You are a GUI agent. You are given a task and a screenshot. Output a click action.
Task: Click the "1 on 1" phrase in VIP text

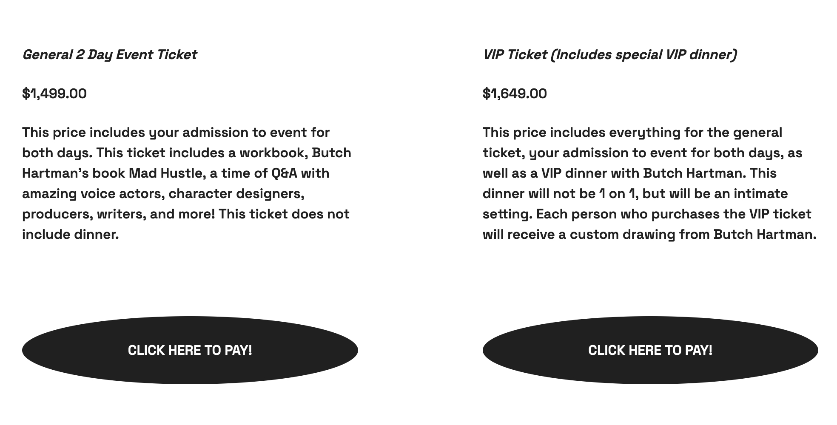(617, 194)
